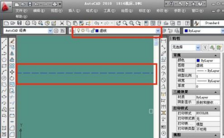Open the ByLayer color control dropdown in toolbar
The height and width of the screenshot is (138, 224).
click(223, 31)
